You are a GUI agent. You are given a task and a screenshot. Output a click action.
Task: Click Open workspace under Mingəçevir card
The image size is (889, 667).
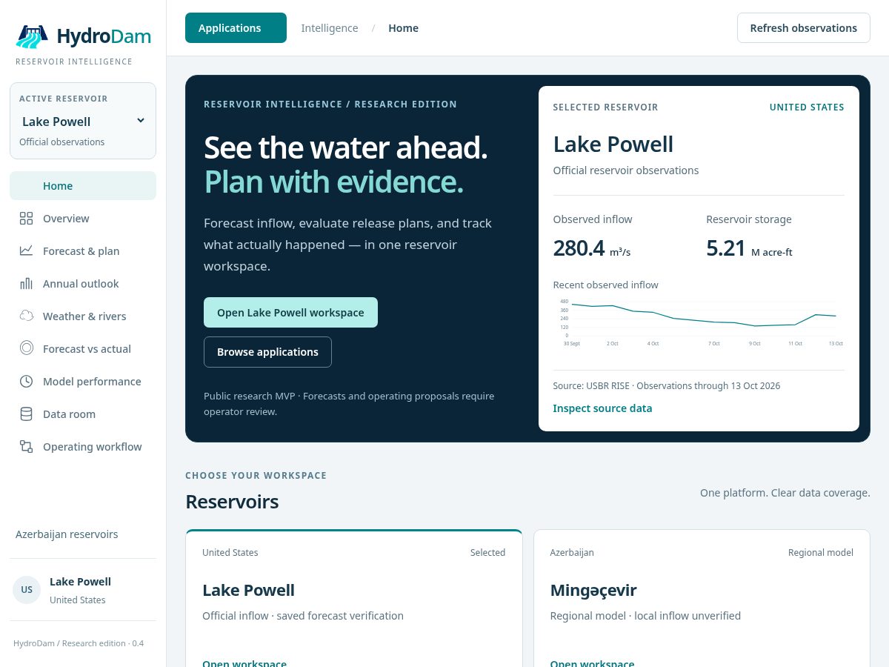pos(592,663)
